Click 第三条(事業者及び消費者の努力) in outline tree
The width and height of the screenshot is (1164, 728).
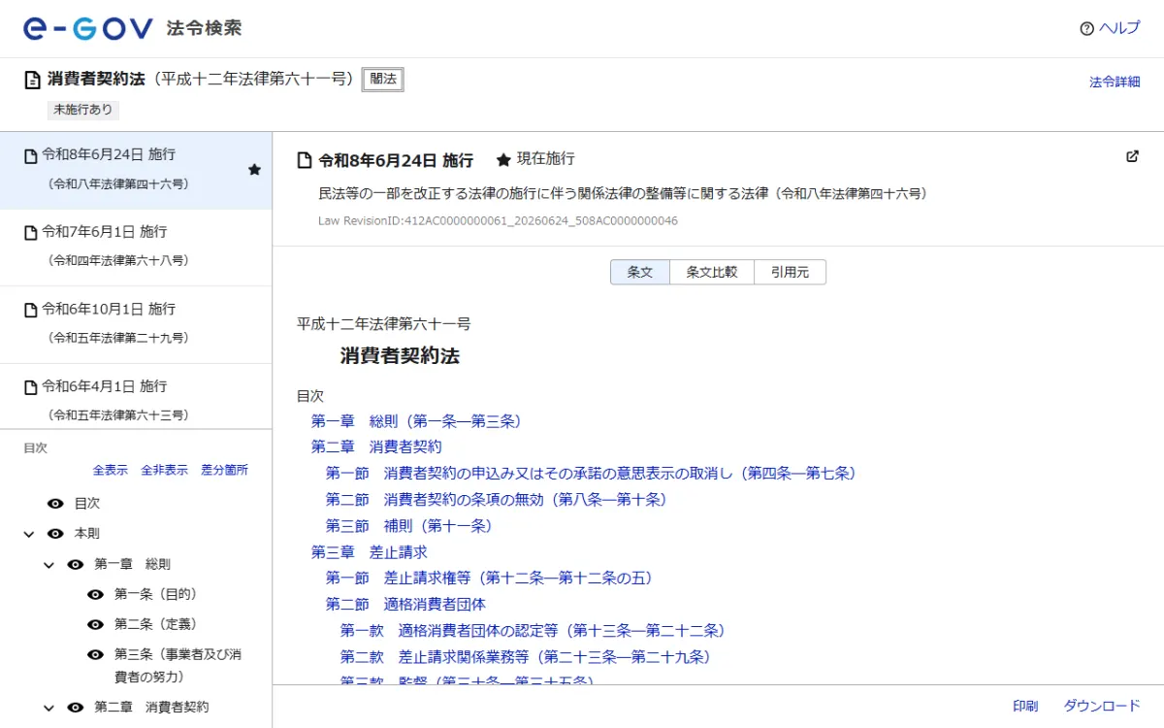(178, 665)
